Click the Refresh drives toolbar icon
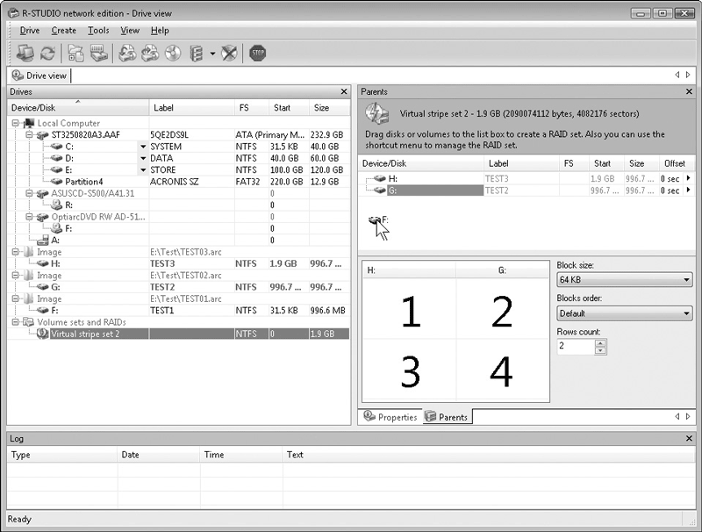The height and width of the screenshot is (532, 702). [x=47, y=54]
